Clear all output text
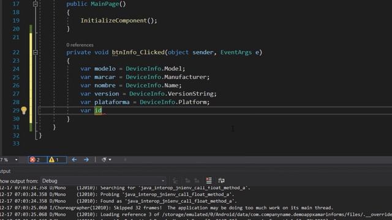The height and width of the screenshot is (220, 392). click(x=209, y=181)
